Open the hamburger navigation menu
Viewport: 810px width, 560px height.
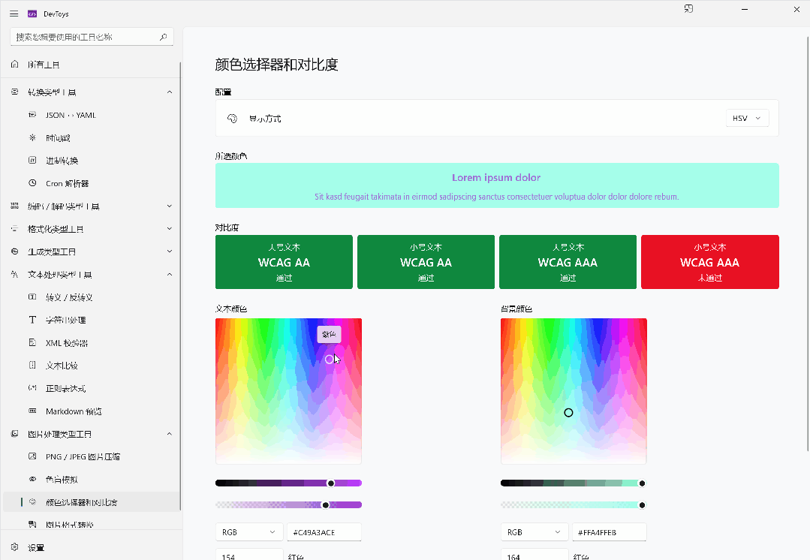point(14,13)
